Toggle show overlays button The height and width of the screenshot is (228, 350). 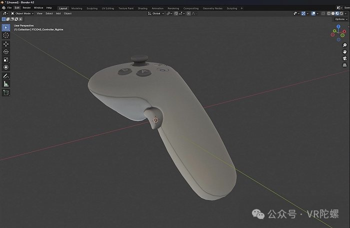[313, 13]
